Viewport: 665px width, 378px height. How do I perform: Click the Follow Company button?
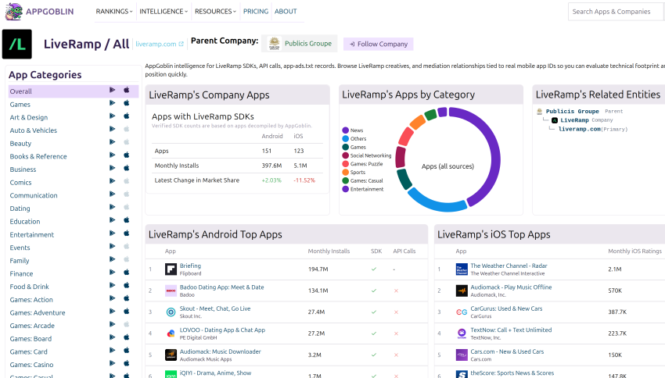pos(379,44)
